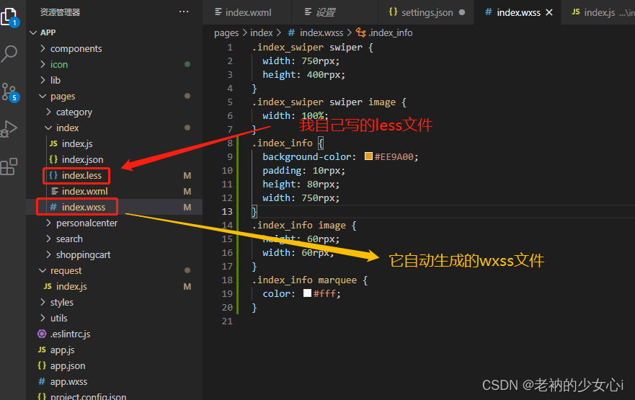Open the #EE9A00 color swatch picker
635x400 pixels.
(368, 156)
